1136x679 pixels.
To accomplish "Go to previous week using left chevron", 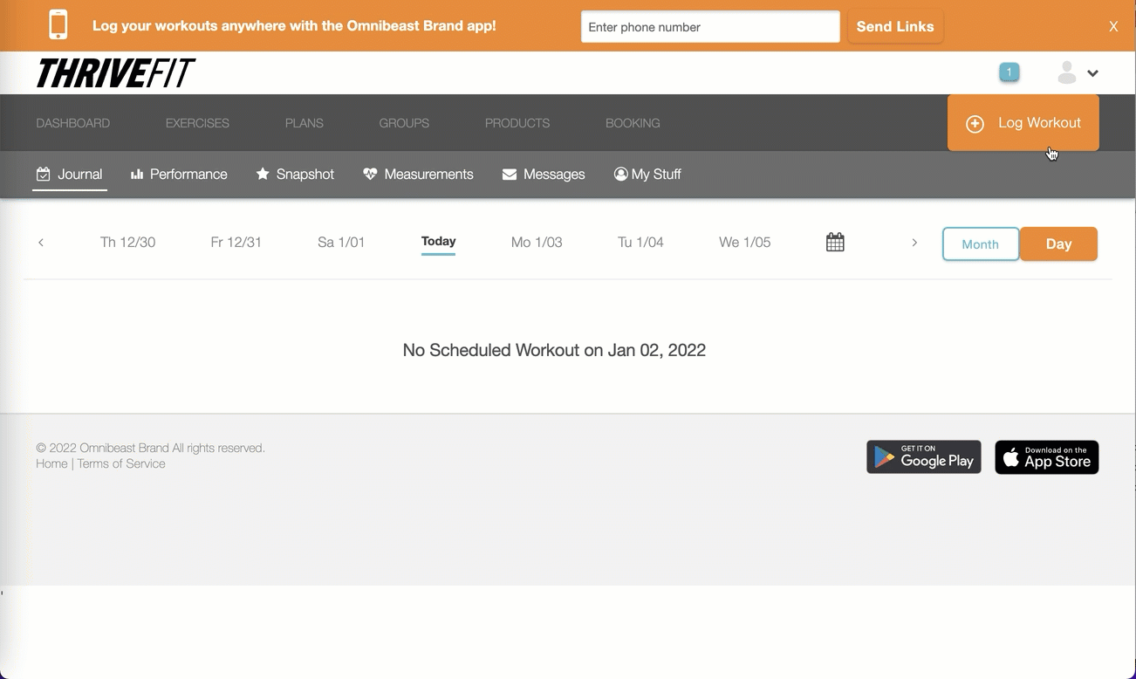I will click(x=41, y=243).
